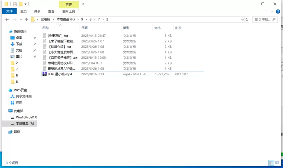Open 图片 in the navigation pane
Viewport: 283px width, 168px height.
(x=19, y=57)
